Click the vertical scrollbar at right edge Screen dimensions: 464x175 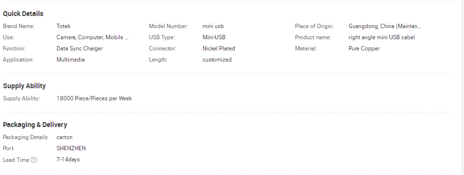click(462, 87)
